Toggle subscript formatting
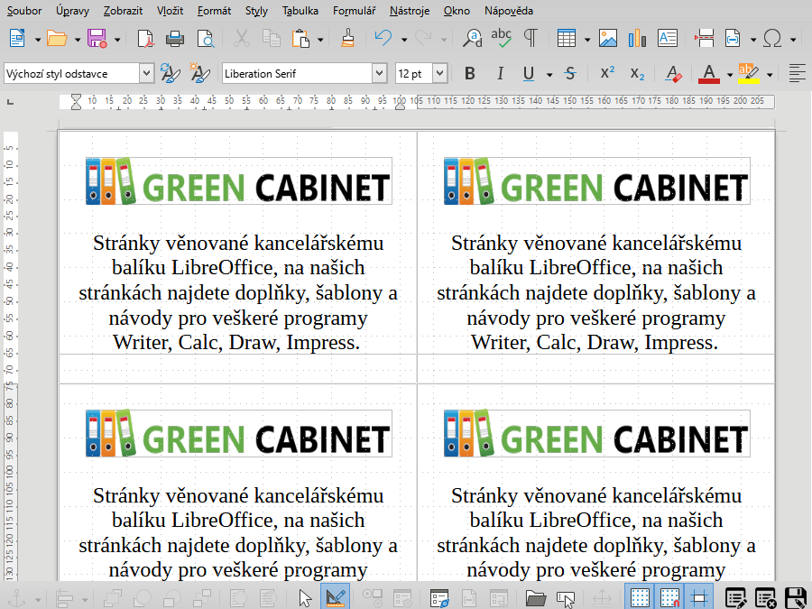The width and height of the screenshot is (812, 609). 638,74
